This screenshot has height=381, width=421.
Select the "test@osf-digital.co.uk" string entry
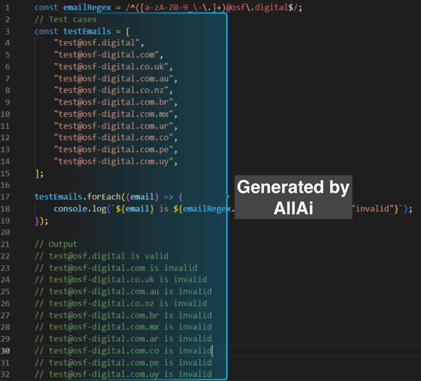click(x=111, y=67)
